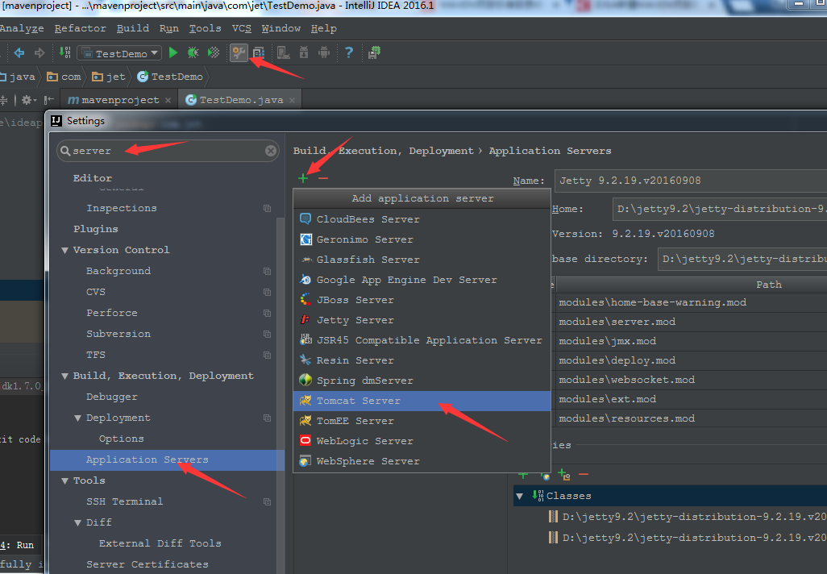Close the mavenproject tab
Viewport: 827px width, 574px height.
coord(168,100)
